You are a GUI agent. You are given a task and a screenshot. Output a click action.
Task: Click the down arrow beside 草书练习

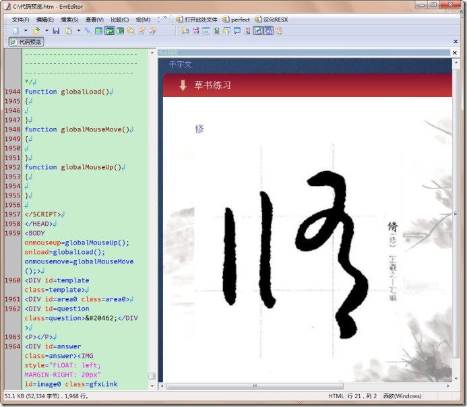click(x=183, y=86)
